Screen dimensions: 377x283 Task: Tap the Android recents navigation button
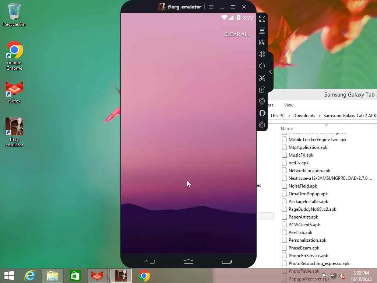click(227, 262)
